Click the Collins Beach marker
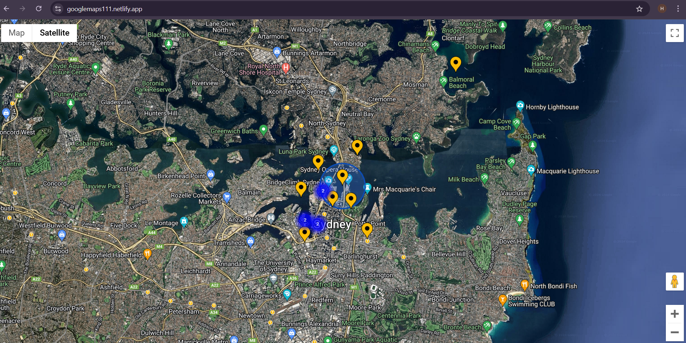 (548, 26)
